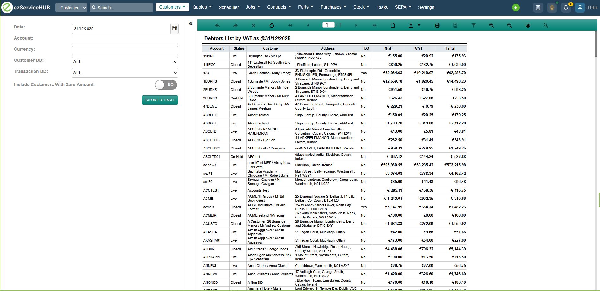Click the ezServiceHUB logo icon
Viewport: 600px width, 291px height.
tap(7, 7)
